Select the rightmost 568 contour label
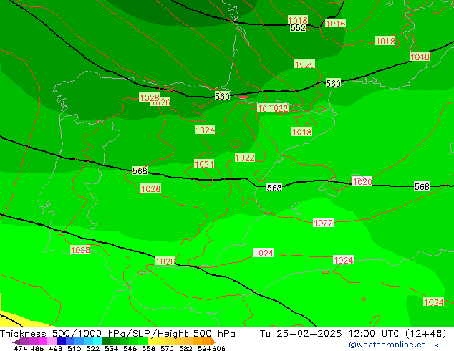 coord(422,186)
